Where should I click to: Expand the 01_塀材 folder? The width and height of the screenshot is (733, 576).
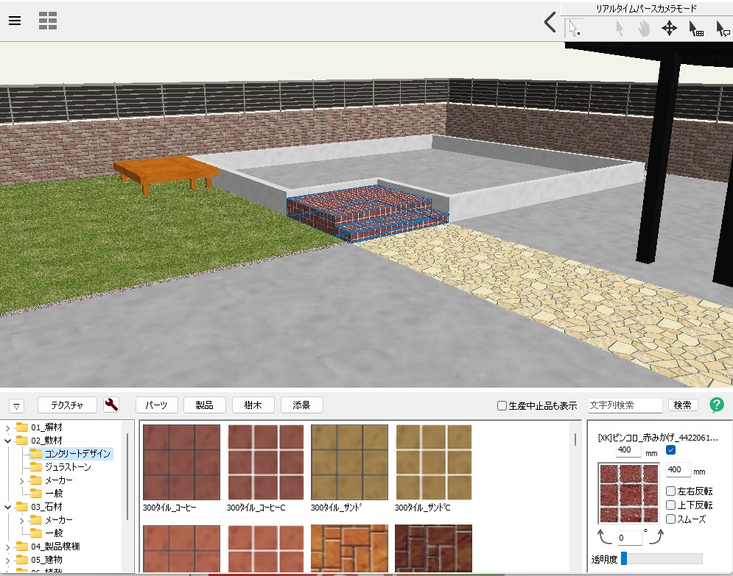click(x=7, y=427)
